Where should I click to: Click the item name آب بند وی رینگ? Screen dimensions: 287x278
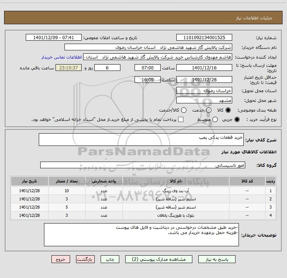pos(176,191)
